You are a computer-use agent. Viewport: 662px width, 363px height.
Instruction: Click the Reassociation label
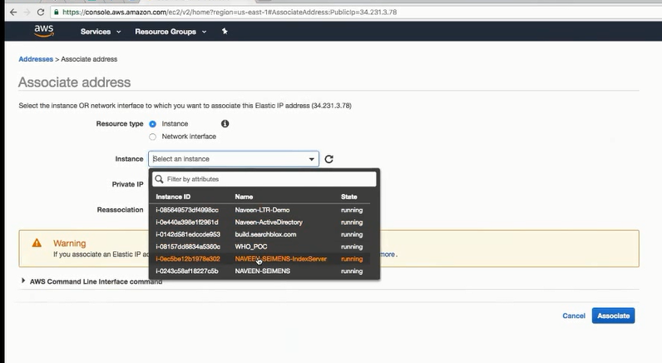point(121,210)
